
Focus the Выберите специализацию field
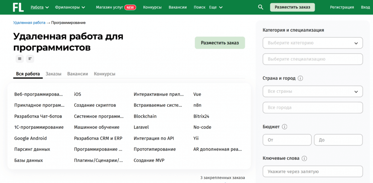(313, 59)
